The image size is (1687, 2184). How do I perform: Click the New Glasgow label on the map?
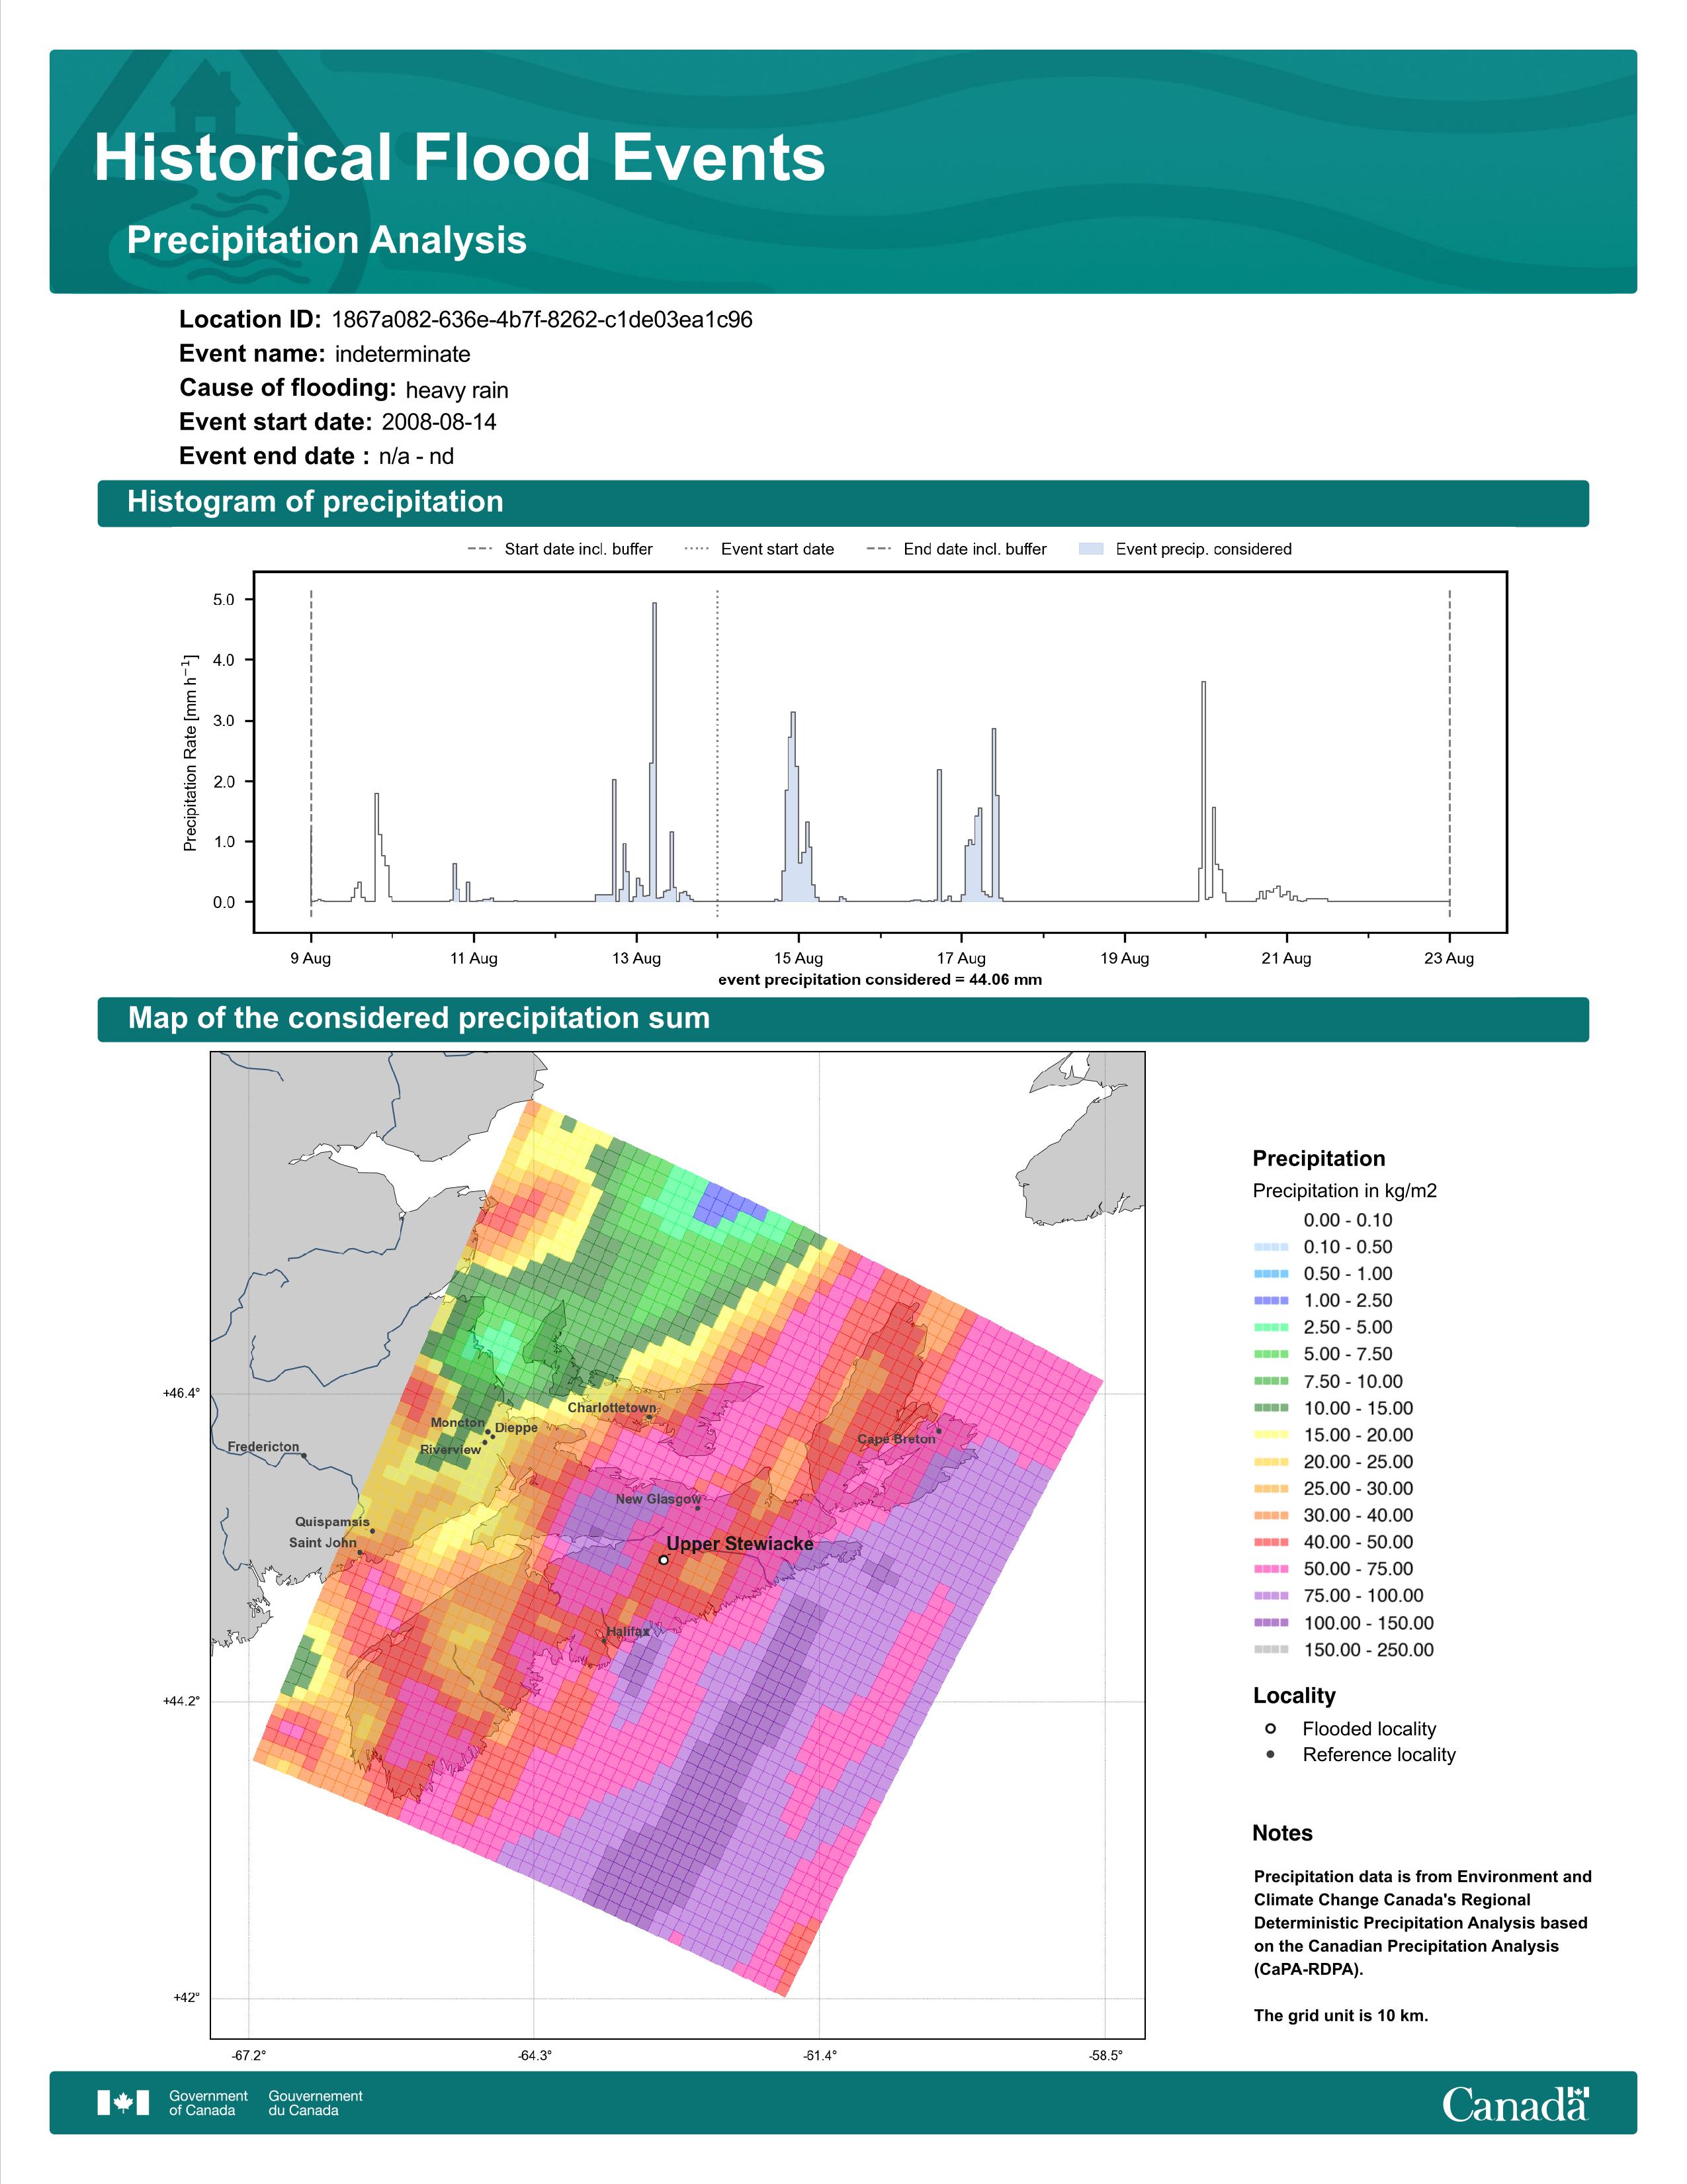[658, 1499]
